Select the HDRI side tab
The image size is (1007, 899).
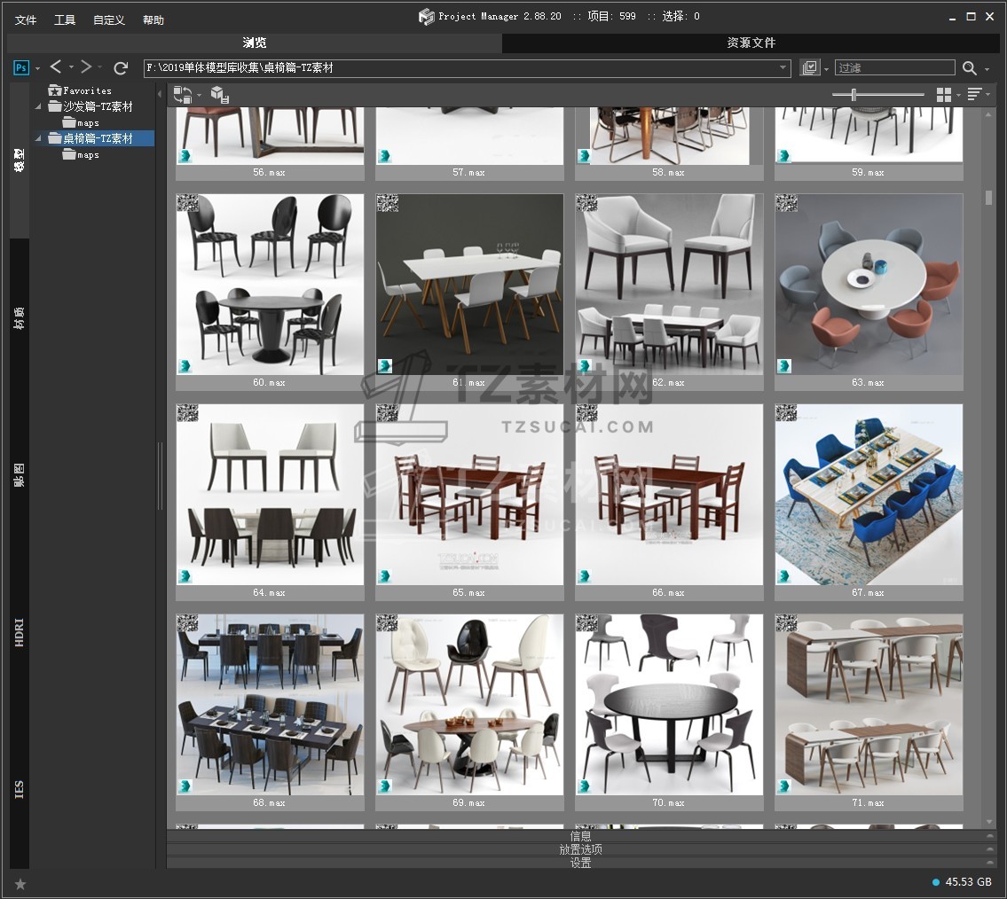(20, 632)
